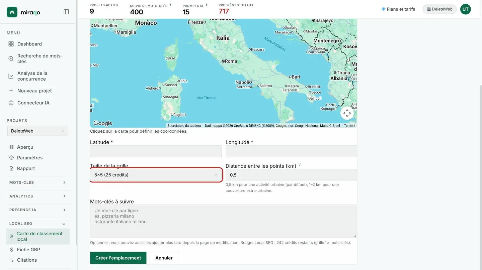
Task: Click the Distance entre les points field
Action: pos(291,175)
